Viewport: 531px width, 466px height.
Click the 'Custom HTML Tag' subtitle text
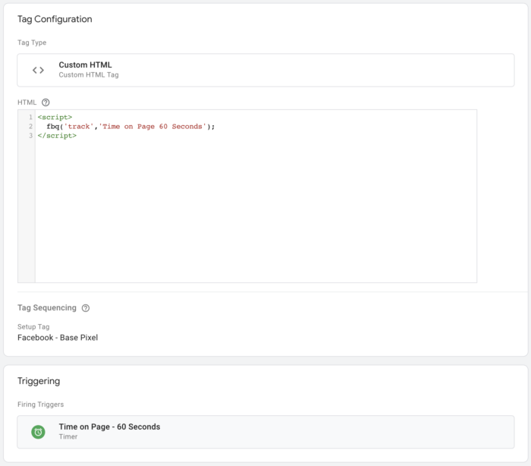click(89, 75)
